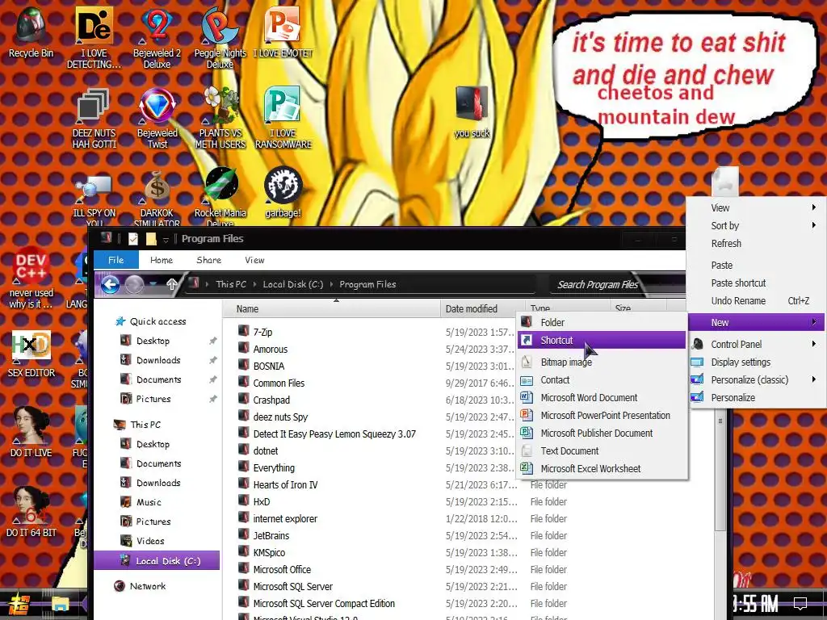Click the properties checkmark quick-access icon
Viewport: 827px width, 620px height.
pos(133,239)
